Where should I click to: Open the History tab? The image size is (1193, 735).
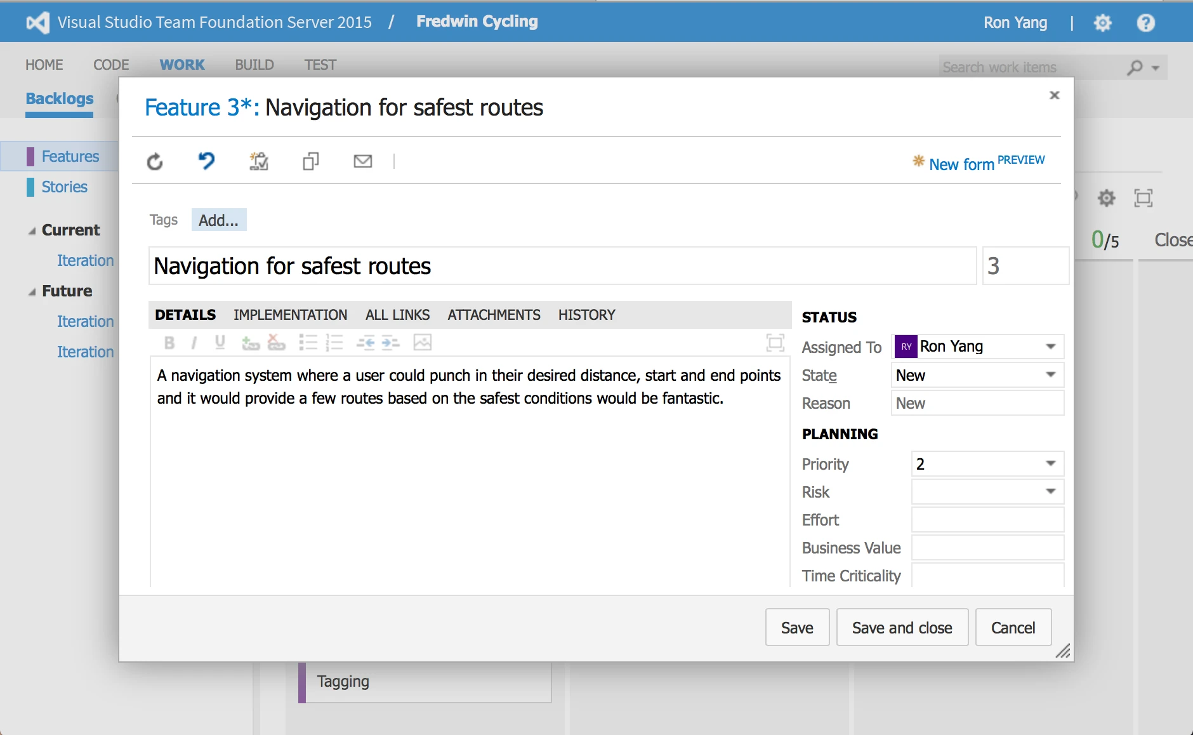(x=586, y=315)
